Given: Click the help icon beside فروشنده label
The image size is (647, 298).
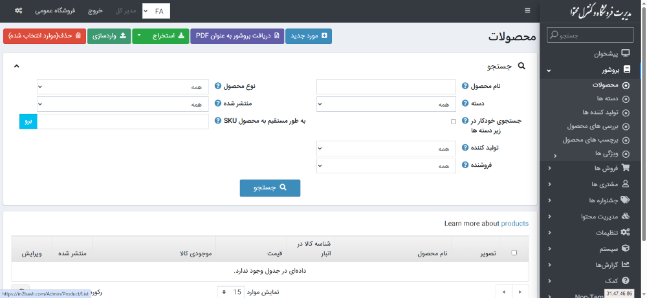Looking at the screenshot, I should tap(466, 165).
